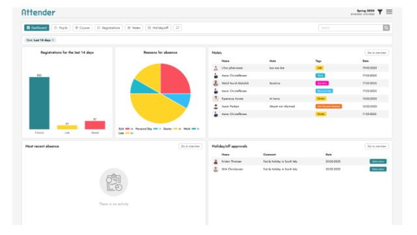417x235 pixels.
Task: Toggle the Personal Day legend entry
Action: coord(148,129)
